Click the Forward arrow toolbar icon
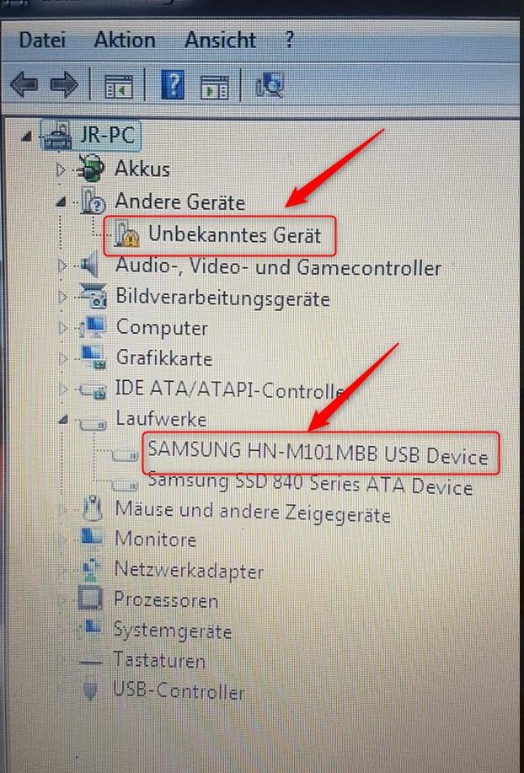 pyautogui.click(x=65, y=84)
